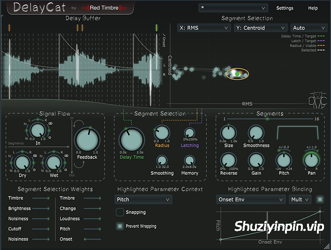This screenshot has width=331, height=250.
Task: Click the hi-lo filter arc beside Dry knob
Action: tap(11, 163)
